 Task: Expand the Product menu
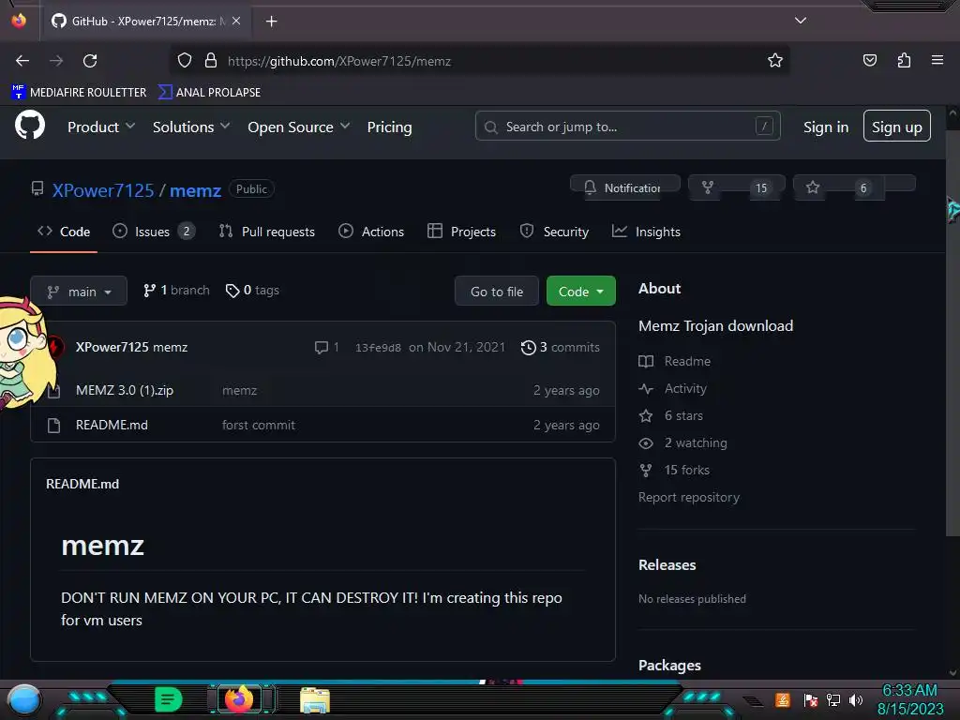click(101, 127)
